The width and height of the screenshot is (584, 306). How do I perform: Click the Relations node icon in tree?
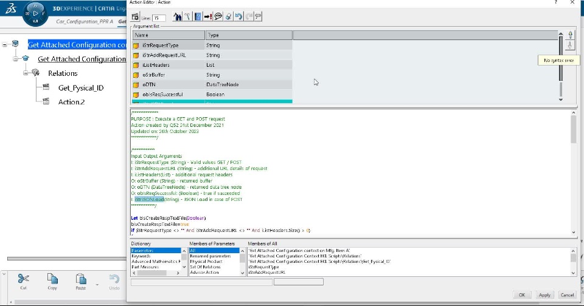pos(36,73)
